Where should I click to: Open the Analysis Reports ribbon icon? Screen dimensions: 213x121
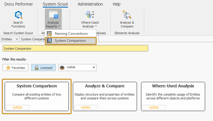point(53,15)
